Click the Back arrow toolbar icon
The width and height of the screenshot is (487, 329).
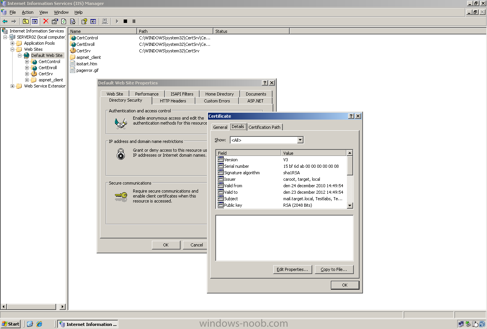(x=5, y=21)
